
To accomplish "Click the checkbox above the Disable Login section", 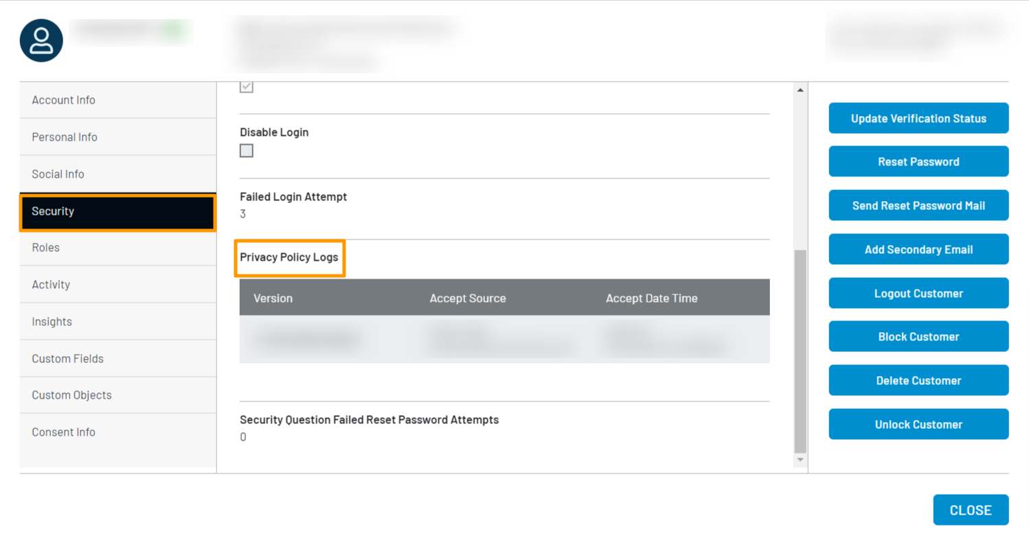I will [x=246, y=86].
